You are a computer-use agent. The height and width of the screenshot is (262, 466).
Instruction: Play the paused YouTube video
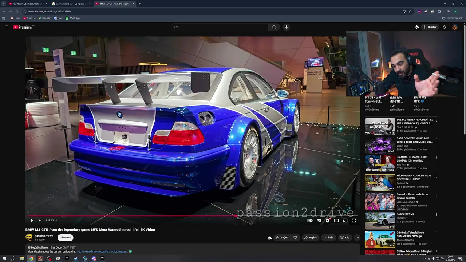pyautogui.click(x=32, y=221)
